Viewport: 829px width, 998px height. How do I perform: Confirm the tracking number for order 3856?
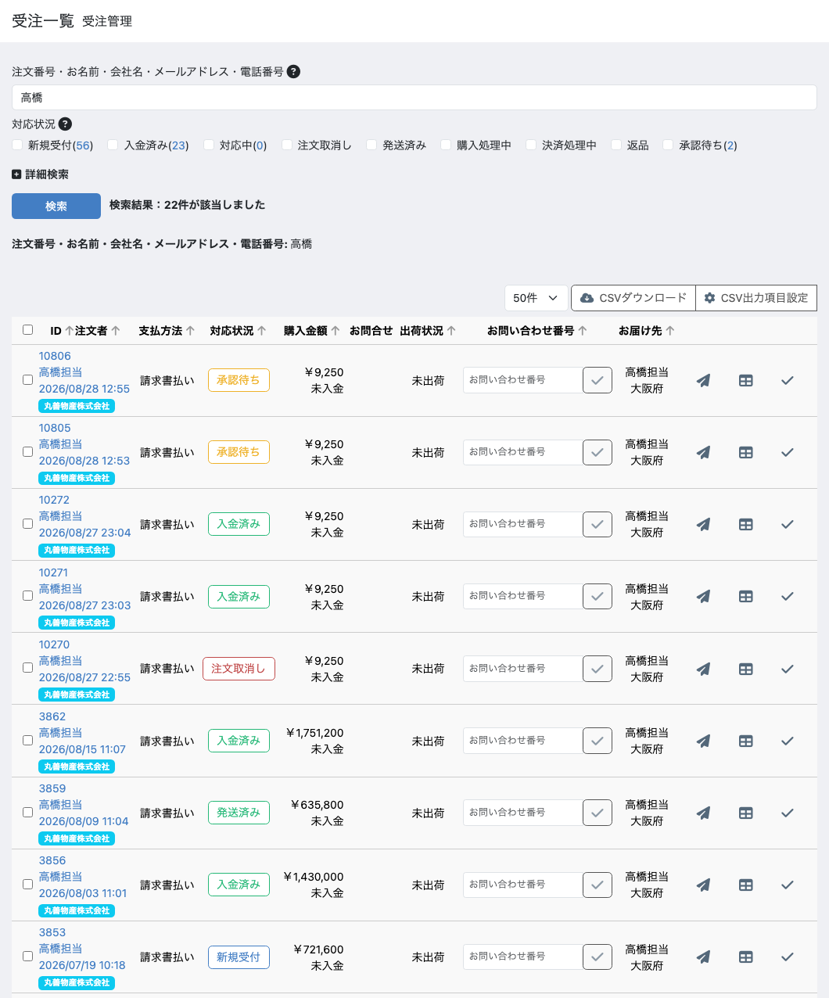tap(598, 885)
